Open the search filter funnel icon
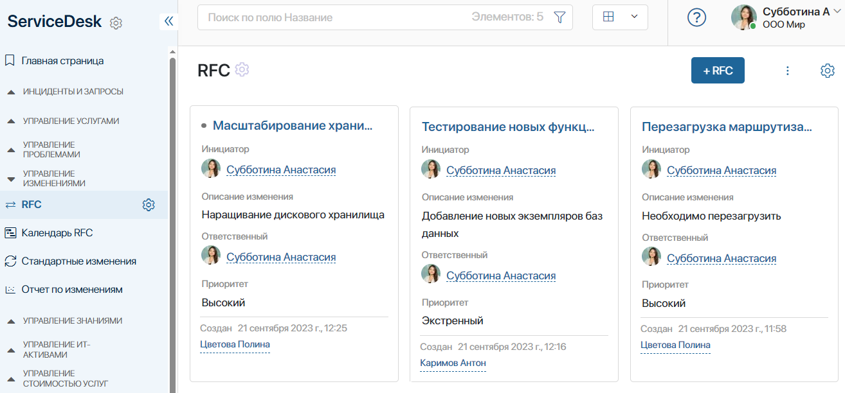The height and width of the screenshot is (393, 845). (559, 17)
